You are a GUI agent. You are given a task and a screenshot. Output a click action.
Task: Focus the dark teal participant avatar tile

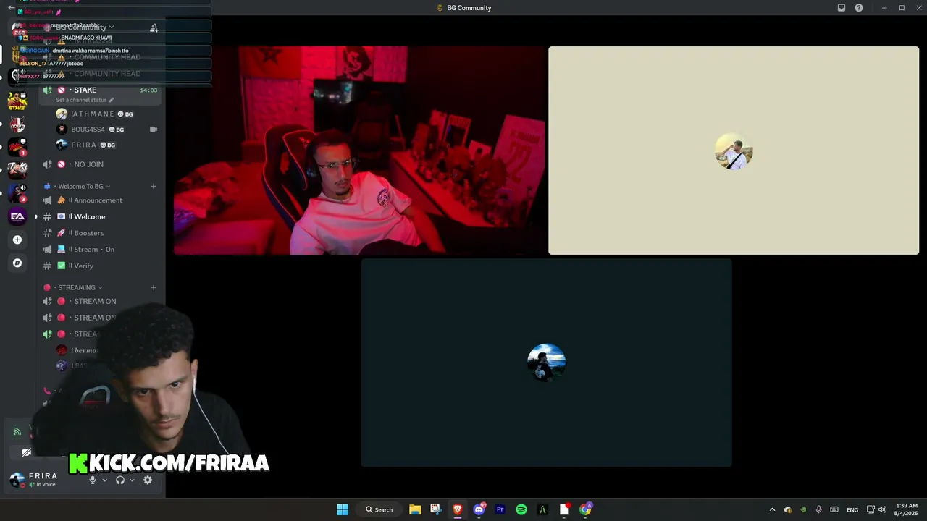tap(547, 363)
